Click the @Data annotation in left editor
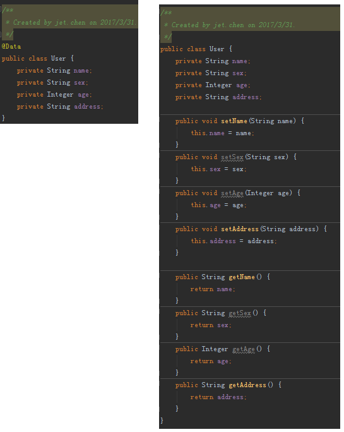Viewport: 344px width, 432px height. tap(11, 46)
